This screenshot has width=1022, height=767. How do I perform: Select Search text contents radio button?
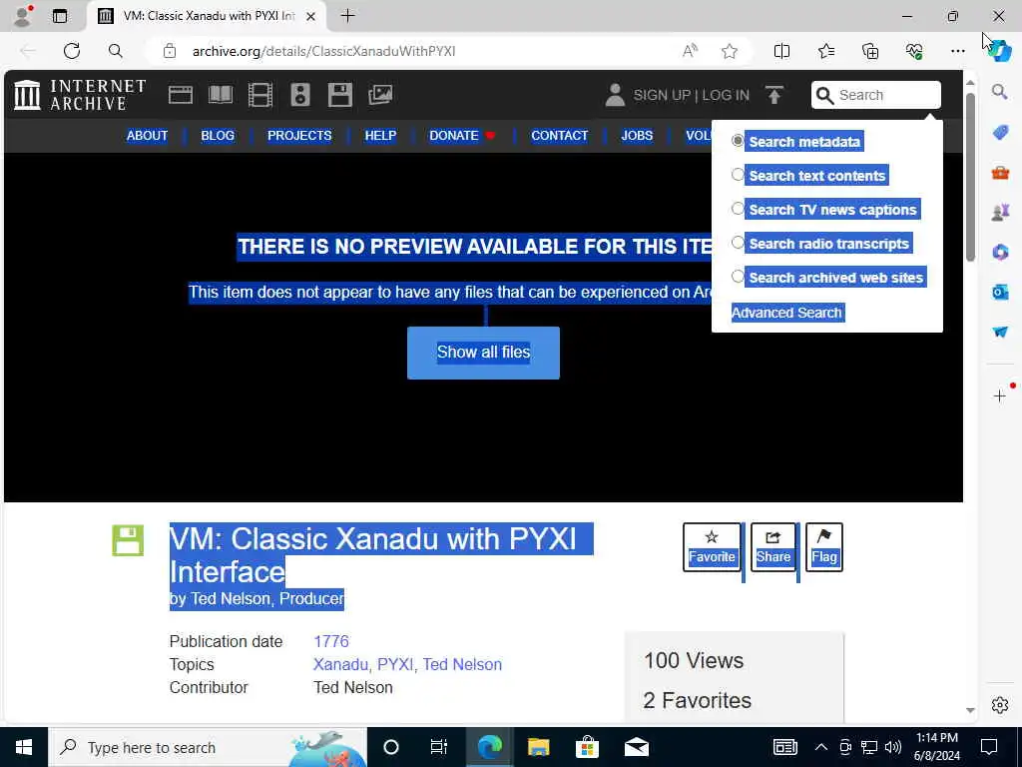point(738,175)
